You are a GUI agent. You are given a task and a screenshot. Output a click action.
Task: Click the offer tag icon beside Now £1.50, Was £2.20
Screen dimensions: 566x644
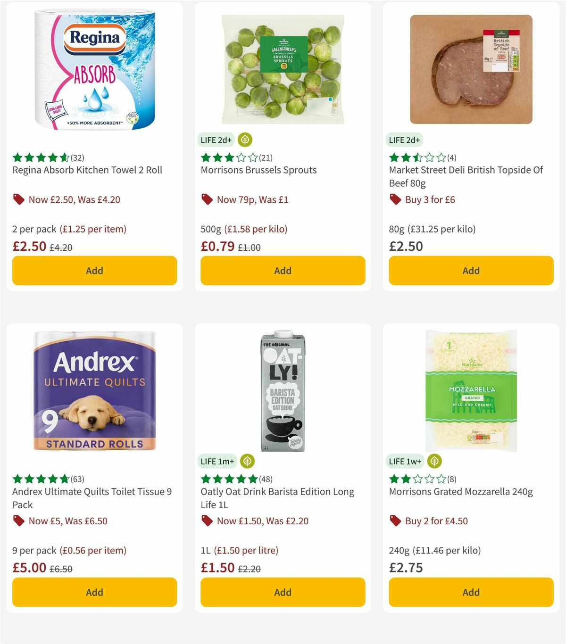tap(207, 521)
